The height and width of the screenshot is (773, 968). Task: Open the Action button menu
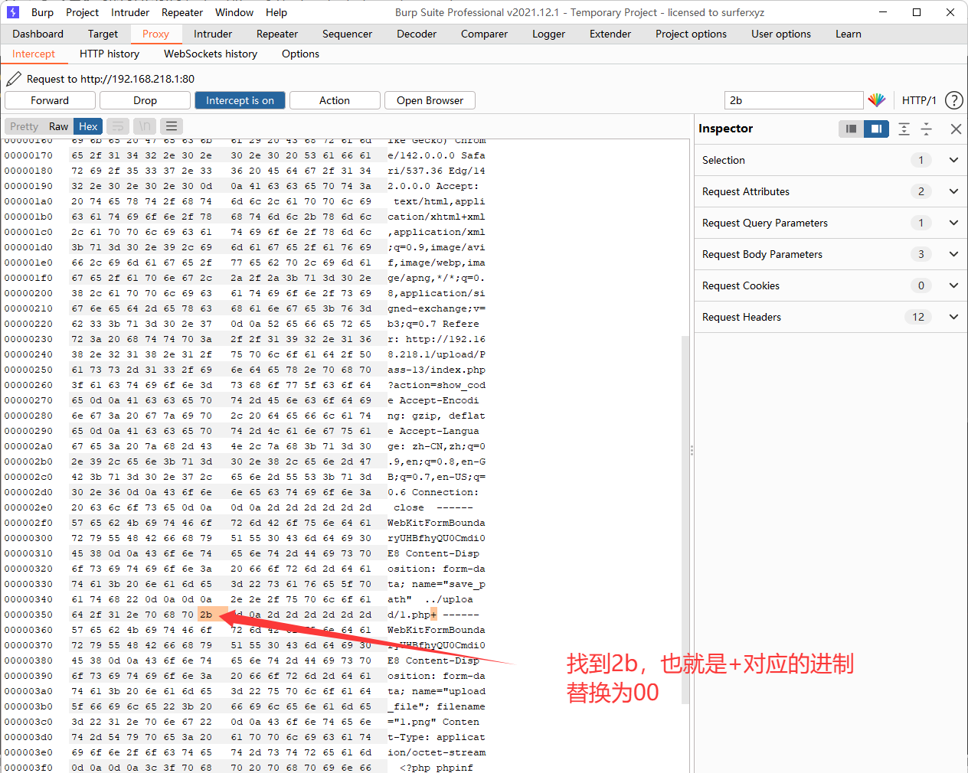335,100
